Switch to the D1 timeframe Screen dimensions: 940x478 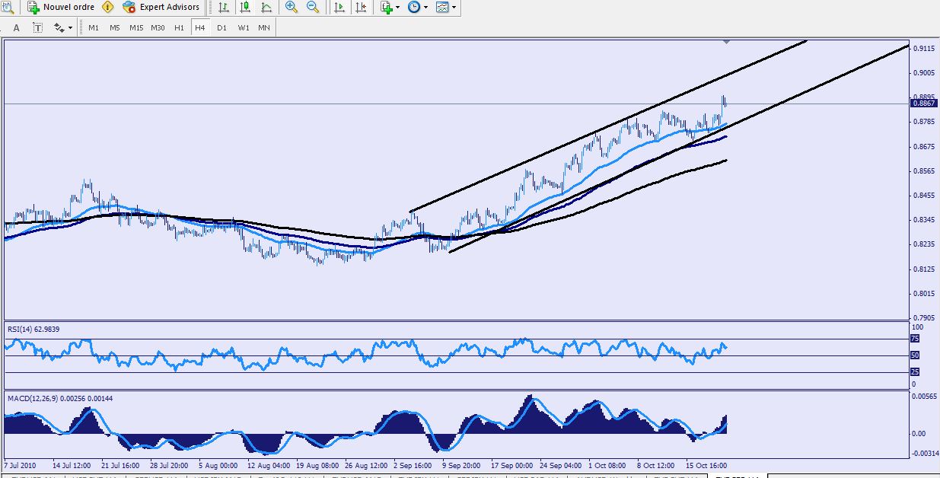221,27
